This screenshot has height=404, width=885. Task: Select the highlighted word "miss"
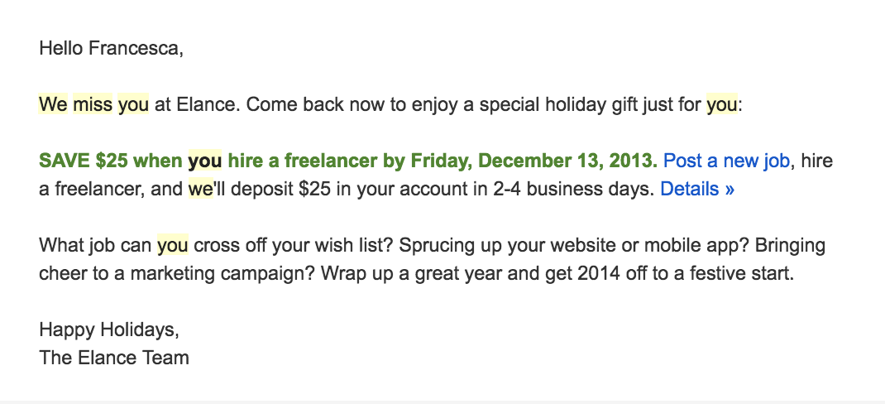coord(93,104)
